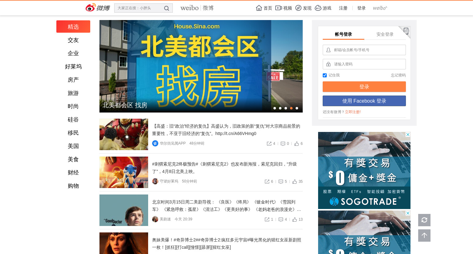473x254 pixels.
Task: Click repost icon on 美剧迷 post
Action: pyautogui.click(x=267, y=219)
